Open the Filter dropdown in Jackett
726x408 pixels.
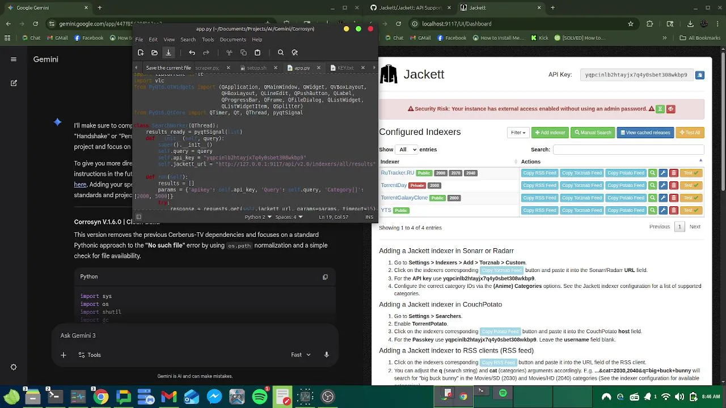click(x=518, y=133)
